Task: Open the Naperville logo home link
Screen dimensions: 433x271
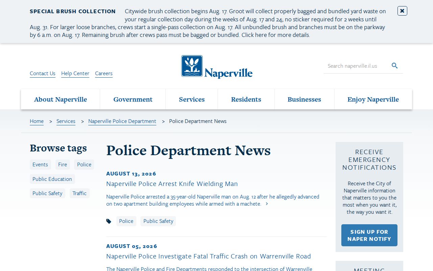Action: coord(217,67)
